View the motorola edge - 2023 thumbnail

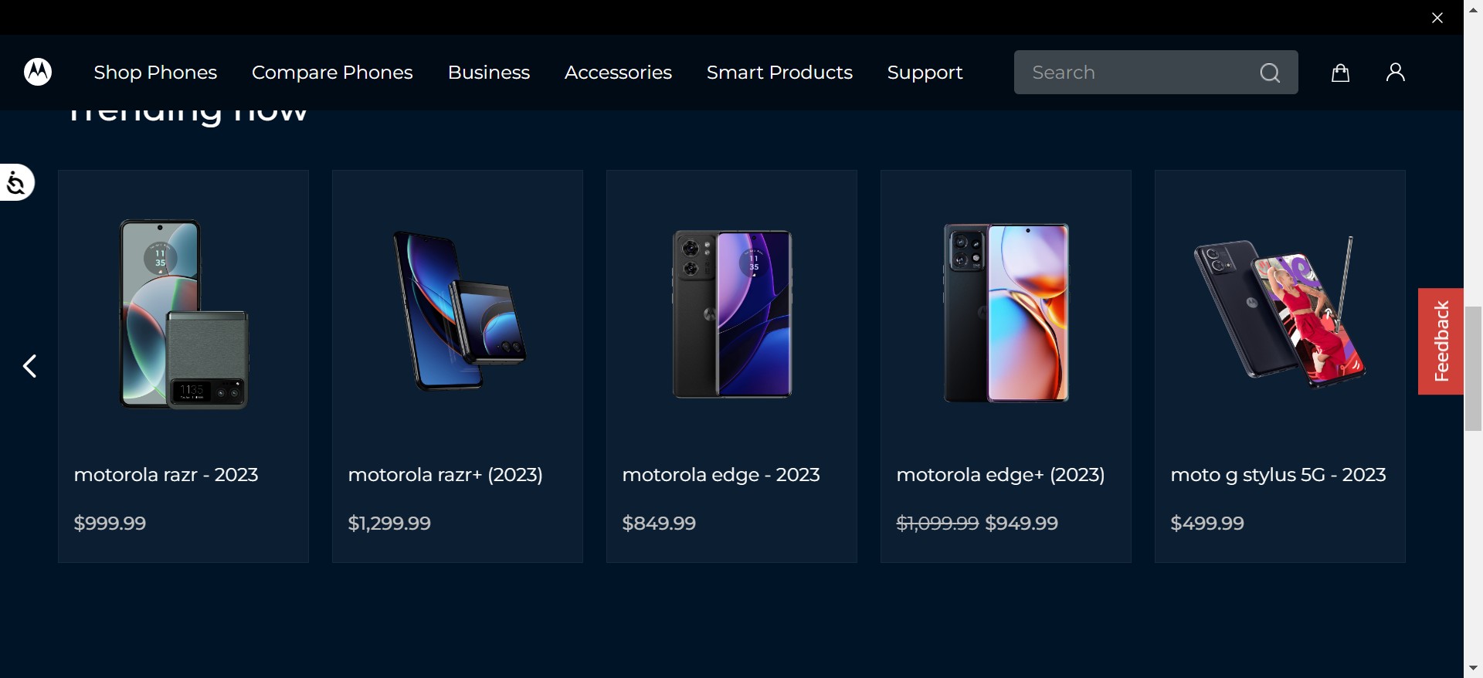731,314
